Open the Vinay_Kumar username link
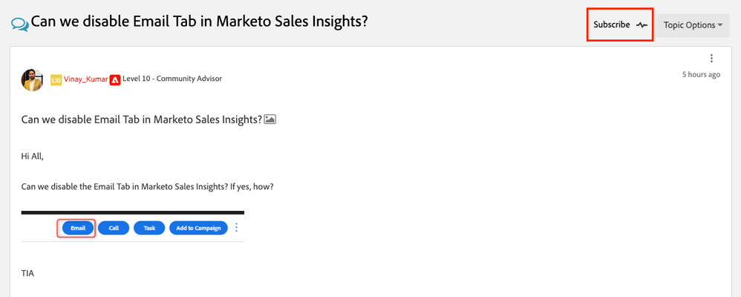 click(85, 79)
